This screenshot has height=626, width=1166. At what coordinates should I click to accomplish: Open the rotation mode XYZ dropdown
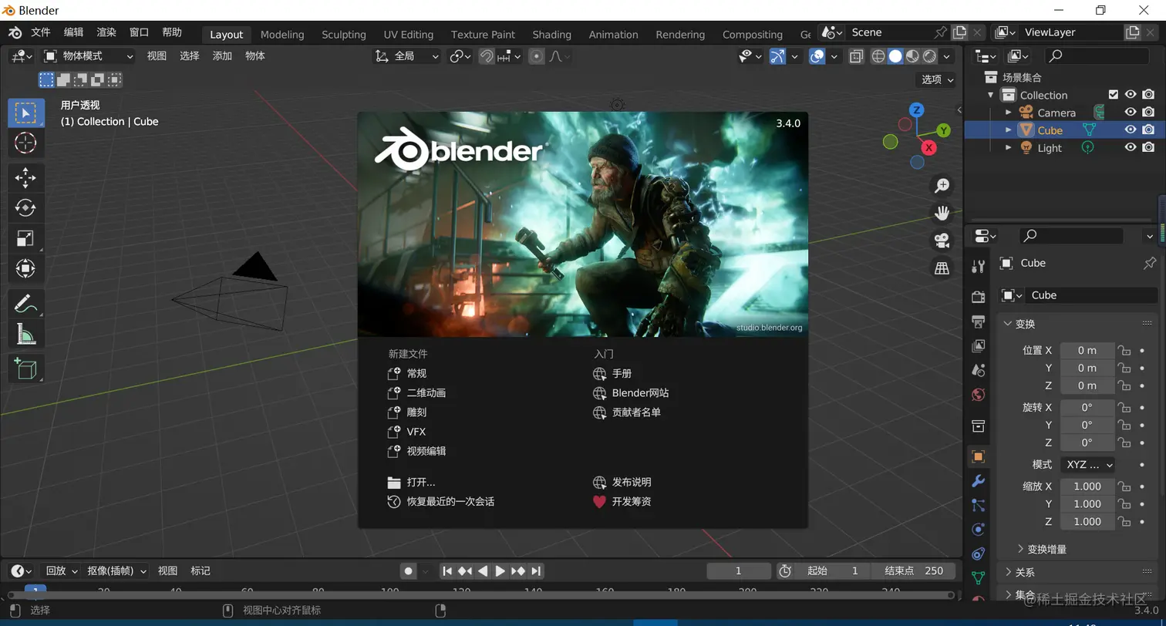pos(1087,465)
